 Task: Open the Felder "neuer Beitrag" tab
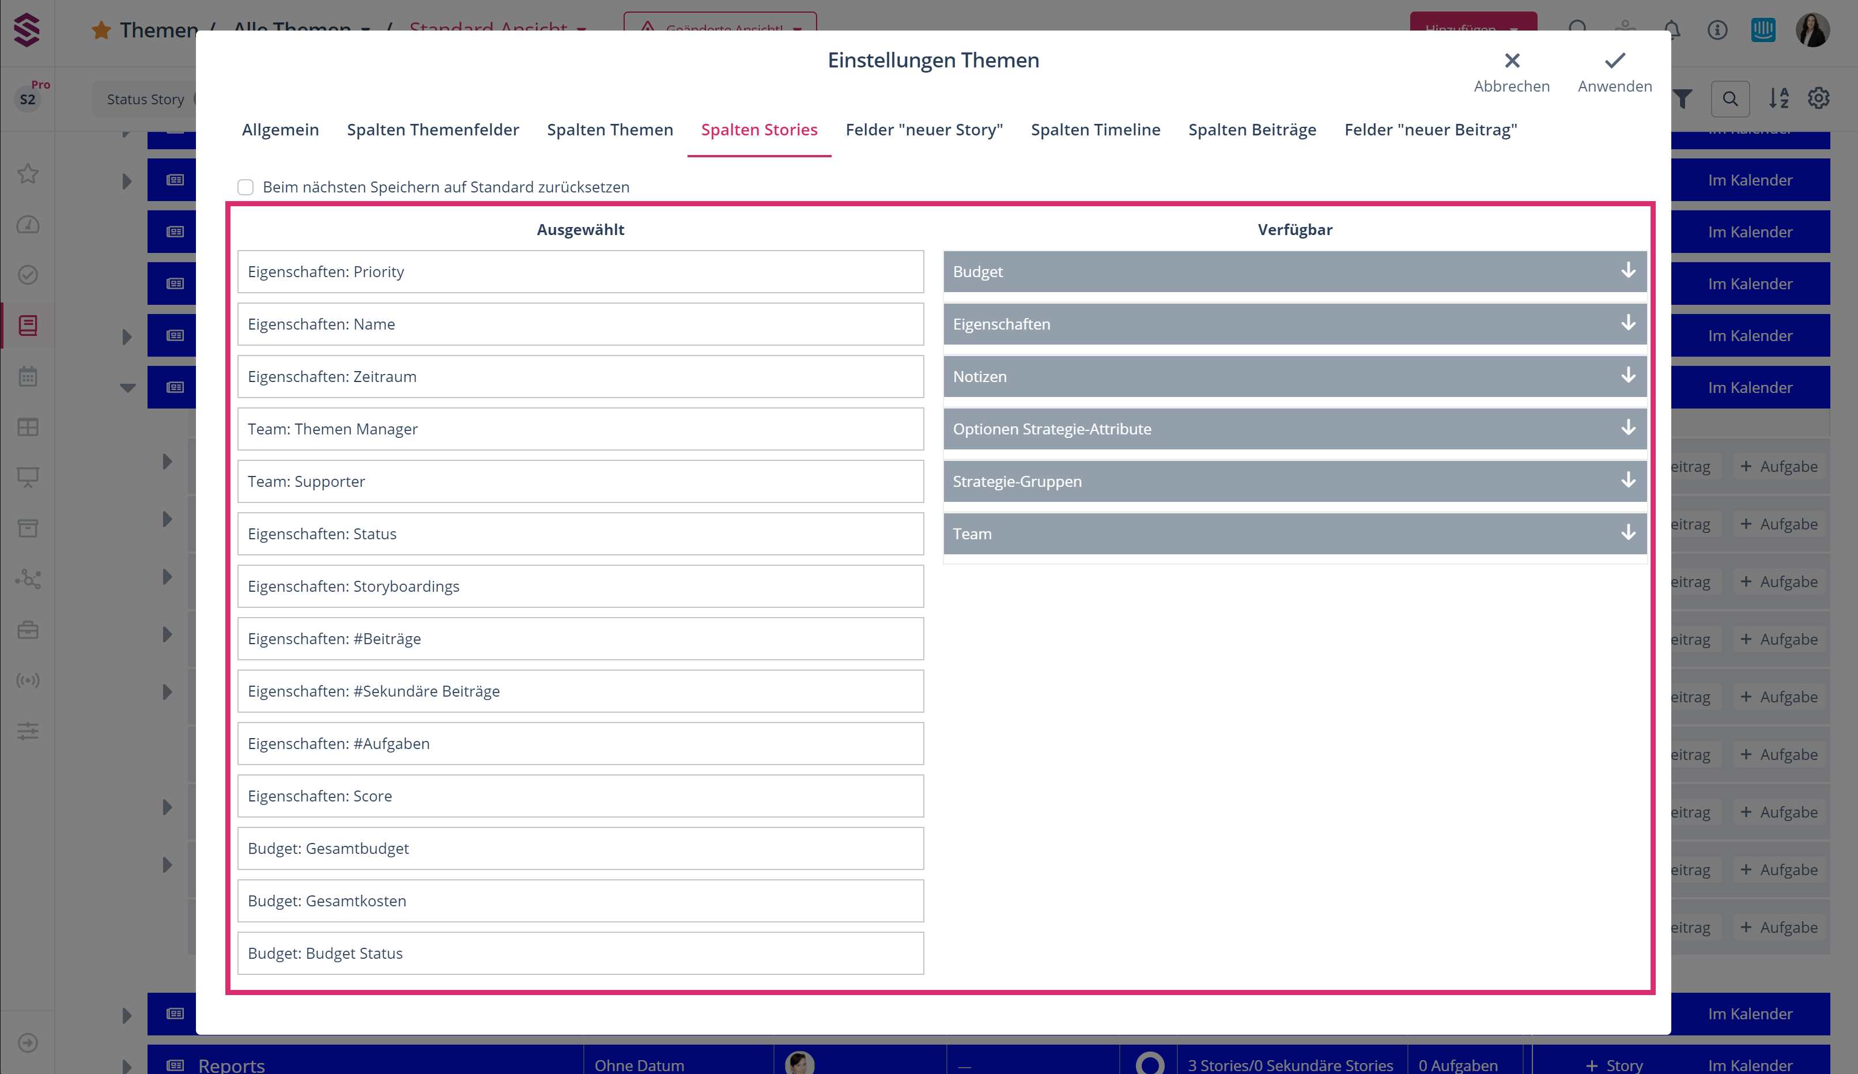coord(1430,130)
